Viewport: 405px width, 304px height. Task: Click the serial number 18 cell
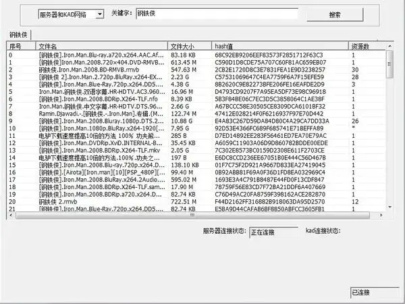pyautogui.click(x=12, y=187)
